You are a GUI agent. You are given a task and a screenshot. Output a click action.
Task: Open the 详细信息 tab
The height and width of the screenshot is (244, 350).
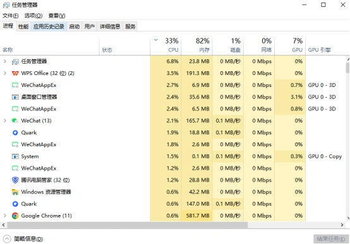coord(110,26)
